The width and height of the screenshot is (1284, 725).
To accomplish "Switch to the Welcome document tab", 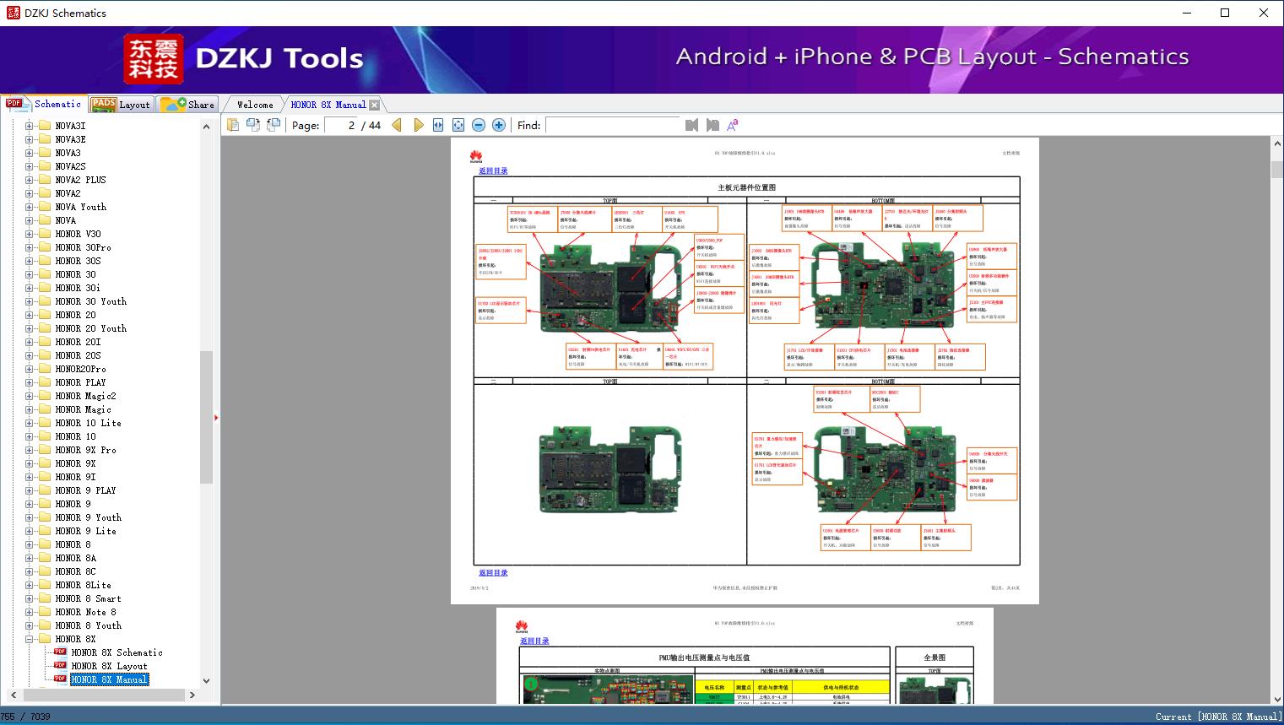I will pyautogui.click(x=255, y=105).
